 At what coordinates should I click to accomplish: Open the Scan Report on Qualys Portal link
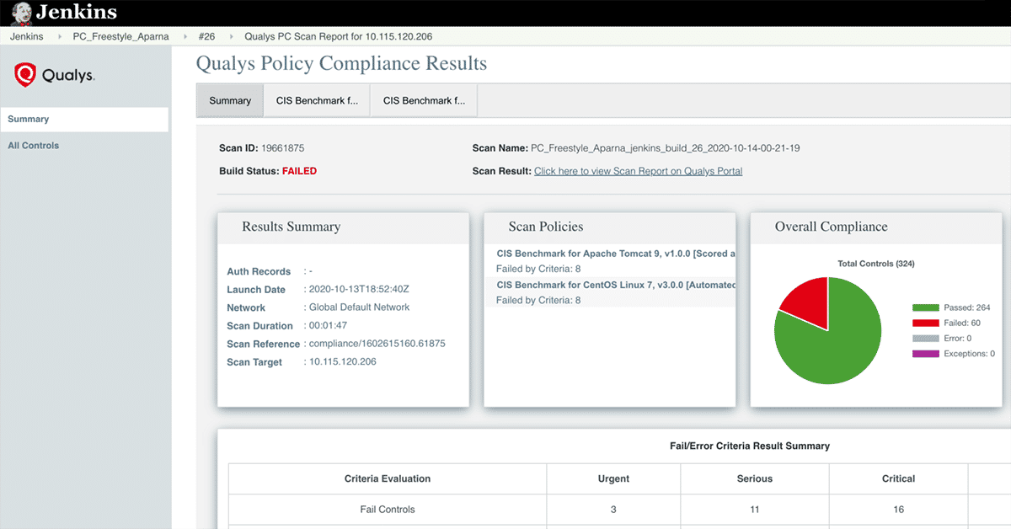pyautogui.click(x=638, y=170)
